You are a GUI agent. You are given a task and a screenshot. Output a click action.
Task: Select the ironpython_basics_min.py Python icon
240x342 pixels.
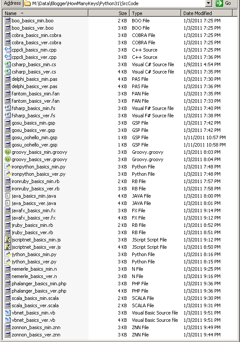point(8,167)
